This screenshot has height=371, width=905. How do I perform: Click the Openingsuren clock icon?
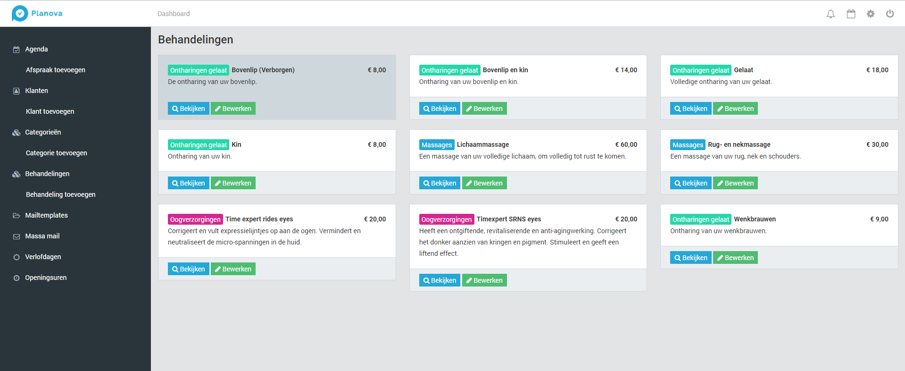click(17, 278)
